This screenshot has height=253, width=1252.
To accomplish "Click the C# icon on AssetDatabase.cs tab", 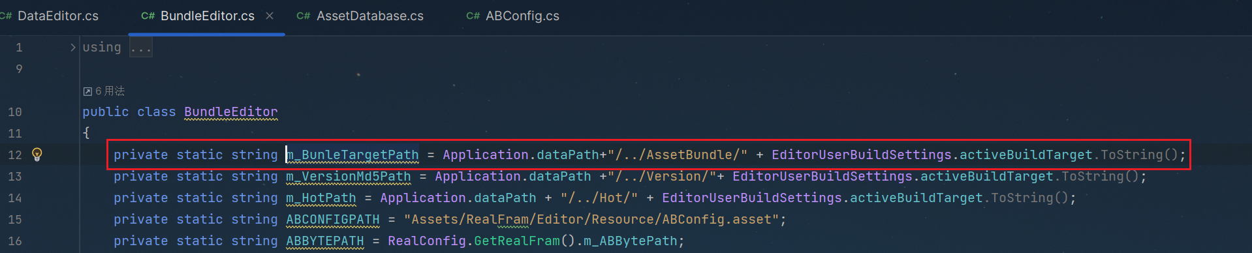I will pos(303,16).
